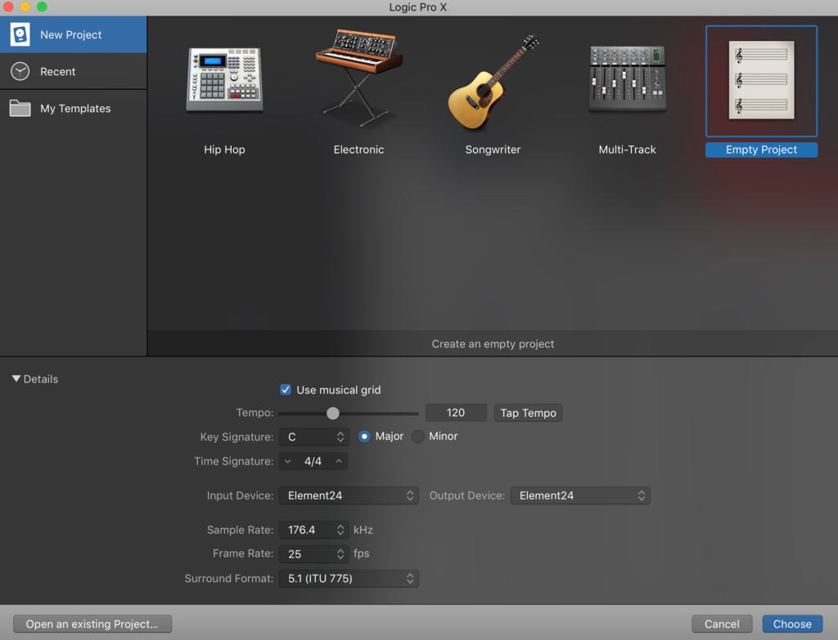838x640 pixels.
Task: Choose the Electronic synthesizer template icon
Action: tap(358, 79)
